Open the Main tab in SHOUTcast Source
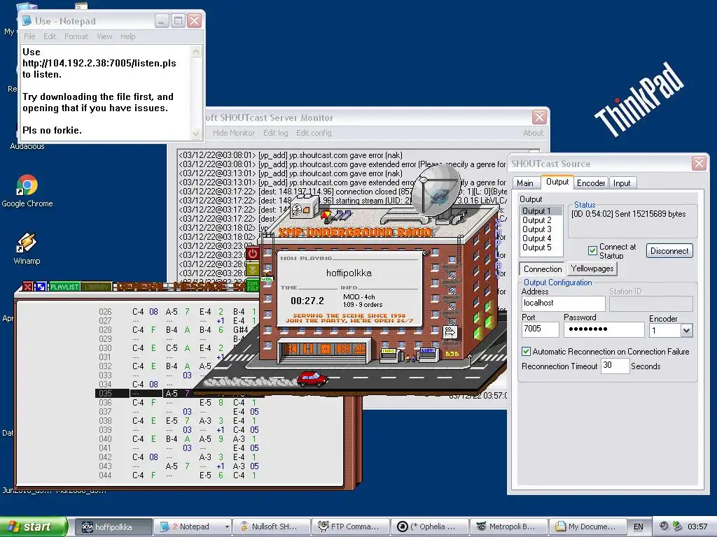This screenshot has height=537, width=717. tap(525, 183)
